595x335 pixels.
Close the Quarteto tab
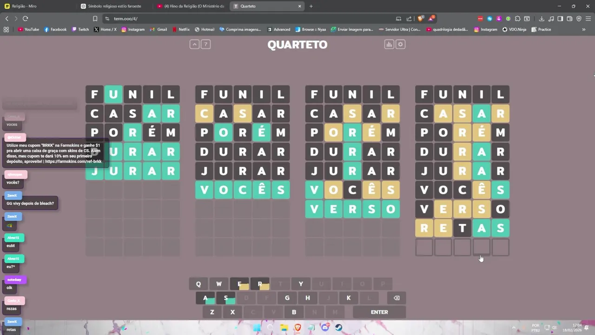pyautogui.click(x=300, y=6)
